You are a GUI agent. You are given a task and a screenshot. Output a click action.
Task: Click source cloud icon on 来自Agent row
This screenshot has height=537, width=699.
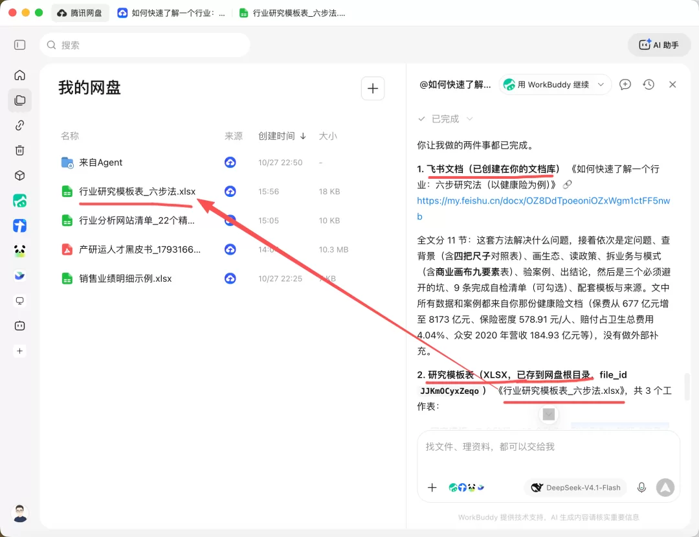[x=230, y=163]
